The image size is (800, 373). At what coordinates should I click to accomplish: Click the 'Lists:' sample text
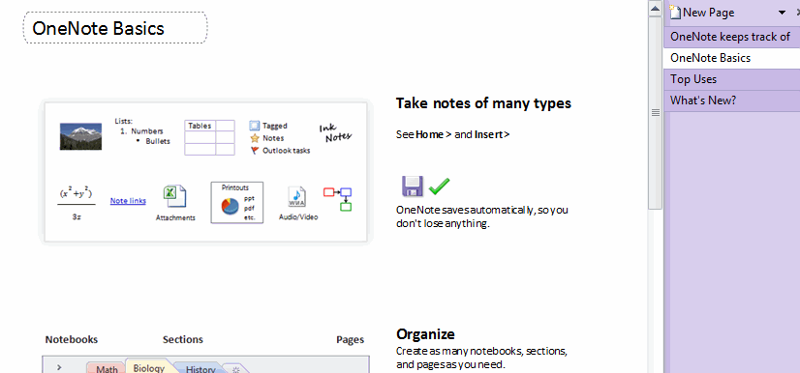[123, 121]
